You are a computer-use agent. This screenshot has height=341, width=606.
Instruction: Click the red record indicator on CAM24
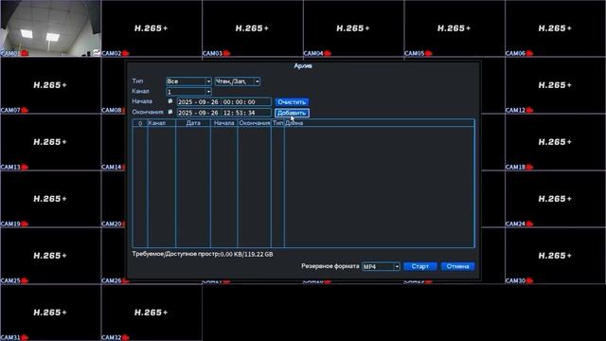coord(530,224)
